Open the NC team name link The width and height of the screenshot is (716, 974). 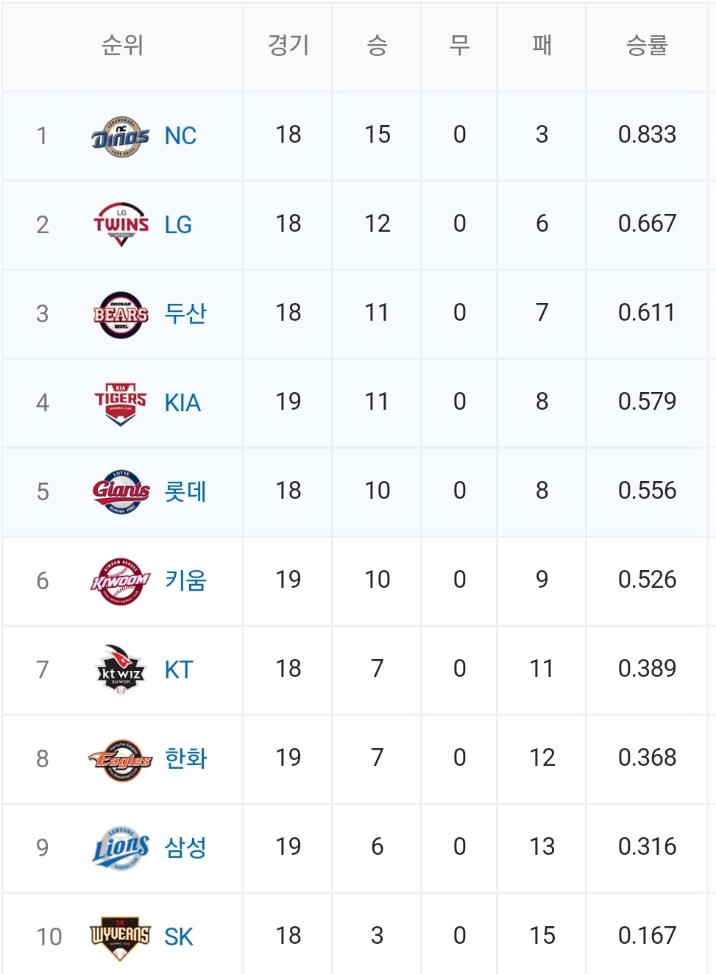point(180,136)
